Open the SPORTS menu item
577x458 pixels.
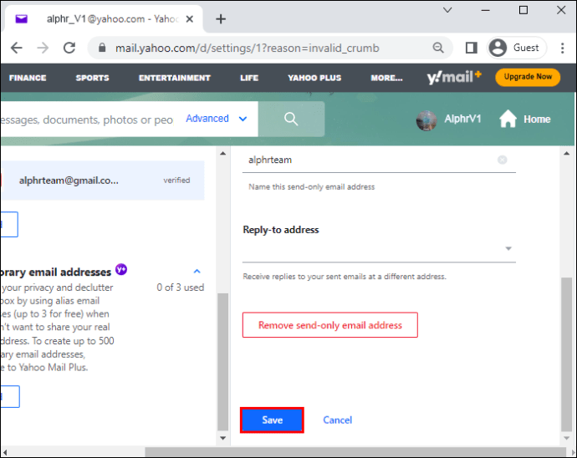coord(92,78)
